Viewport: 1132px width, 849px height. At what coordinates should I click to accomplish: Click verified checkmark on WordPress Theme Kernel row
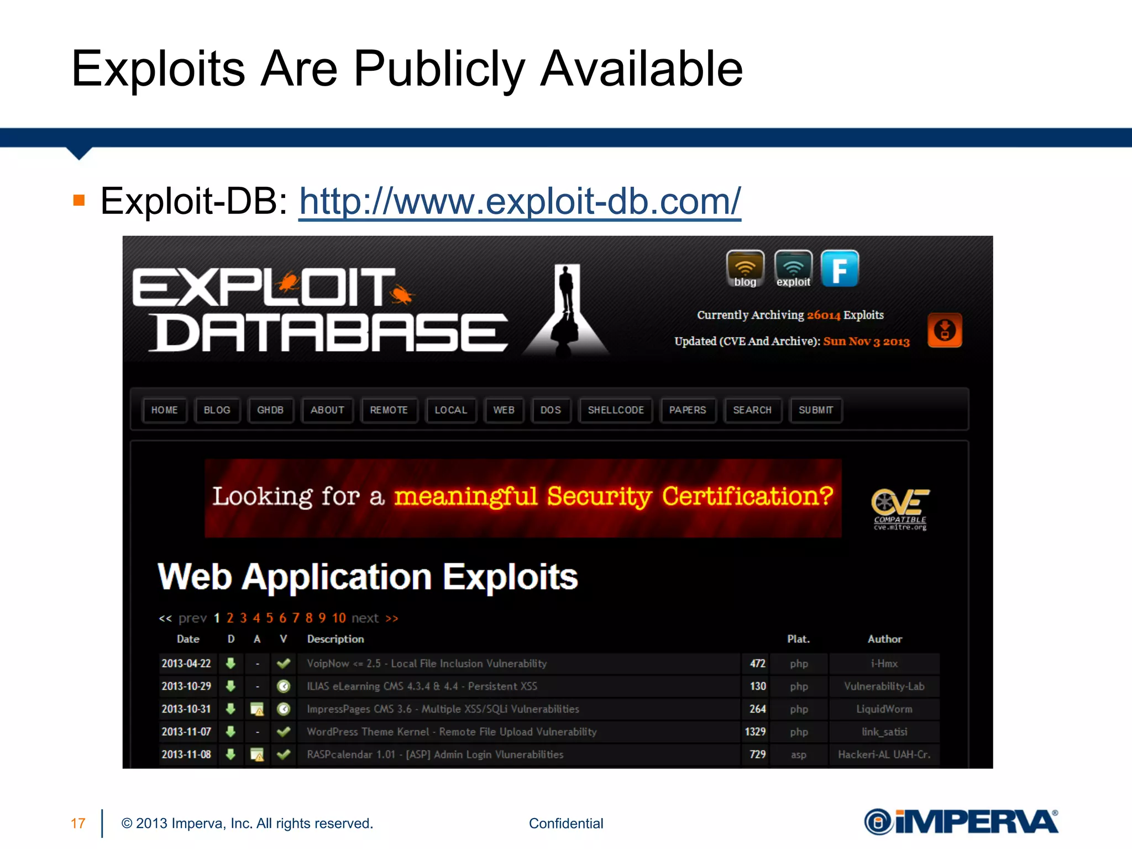tap(284, 731)
